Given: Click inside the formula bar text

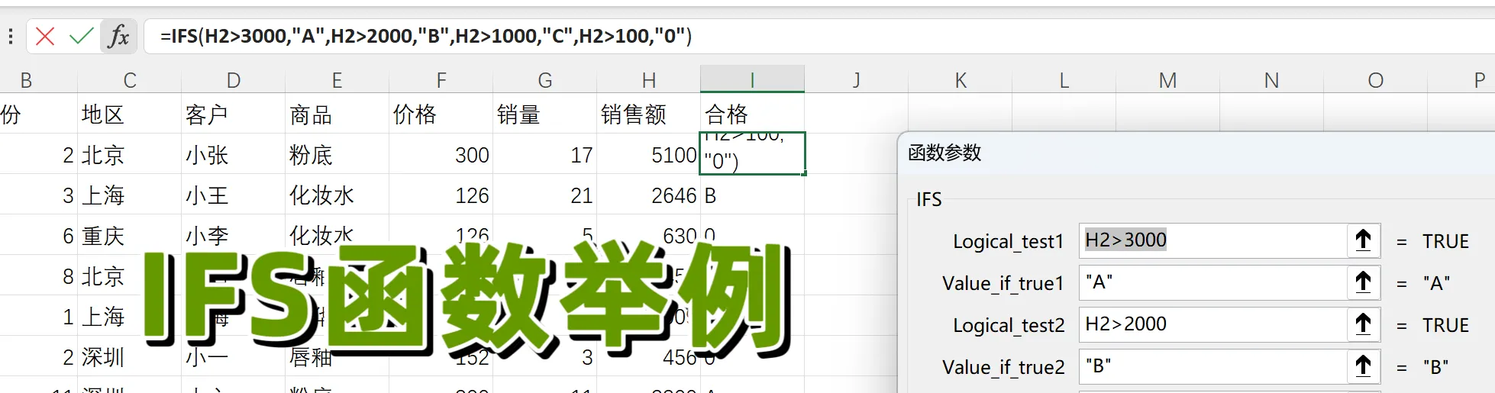Looking at the screenshot, I should (426, 36).
